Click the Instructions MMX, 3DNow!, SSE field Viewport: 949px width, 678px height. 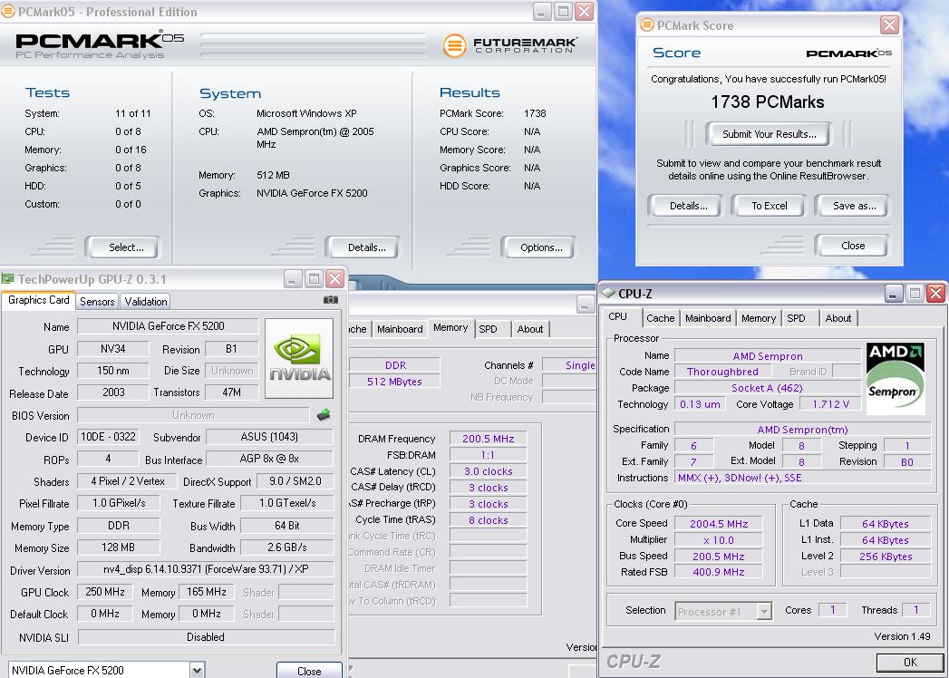point(802,478)
